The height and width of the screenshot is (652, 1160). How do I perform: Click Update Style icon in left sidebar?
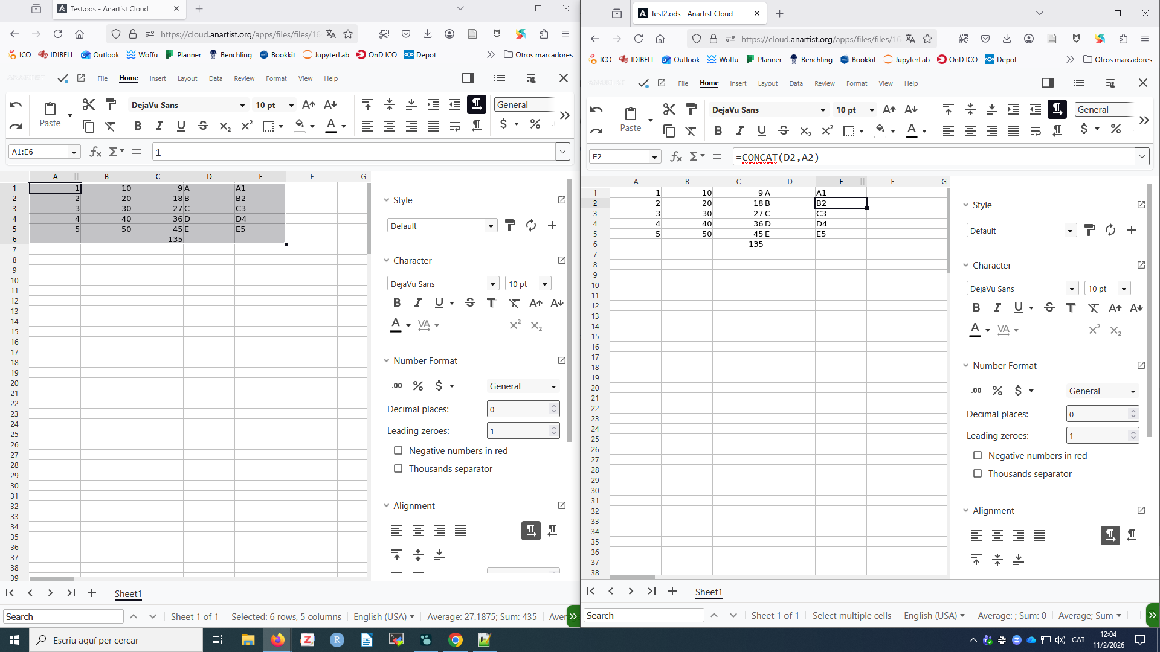pos(531,225)
